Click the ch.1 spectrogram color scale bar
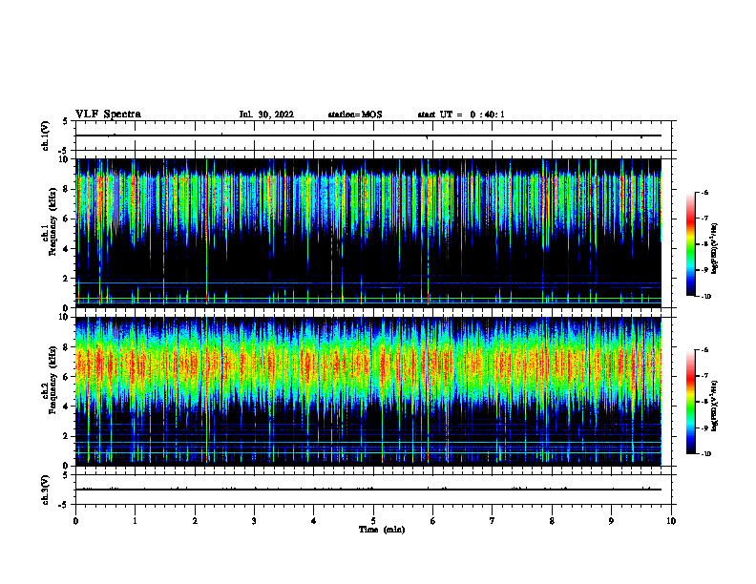 (690, 244)
